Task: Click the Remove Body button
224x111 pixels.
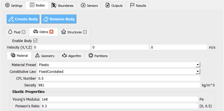Action: [59, 19]
